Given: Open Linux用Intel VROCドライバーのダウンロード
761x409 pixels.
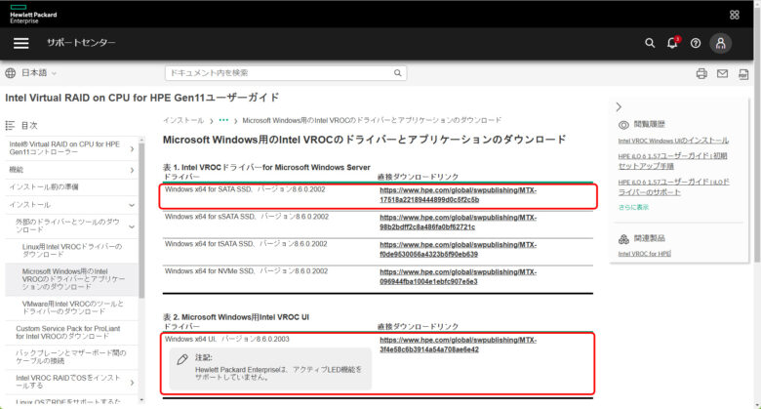Looking at the screenshot, I should [72, 250].
